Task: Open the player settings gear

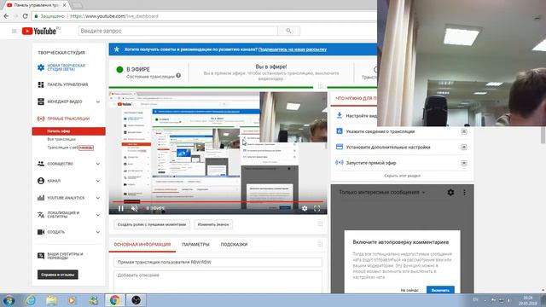Action: click(305, 208)
